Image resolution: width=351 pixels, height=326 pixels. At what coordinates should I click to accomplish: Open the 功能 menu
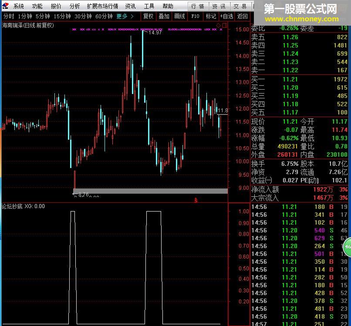coord(37,6)
